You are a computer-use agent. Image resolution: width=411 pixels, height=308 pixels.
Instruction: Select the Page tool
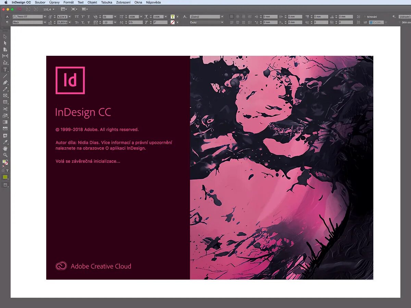[x=5, y=50]
